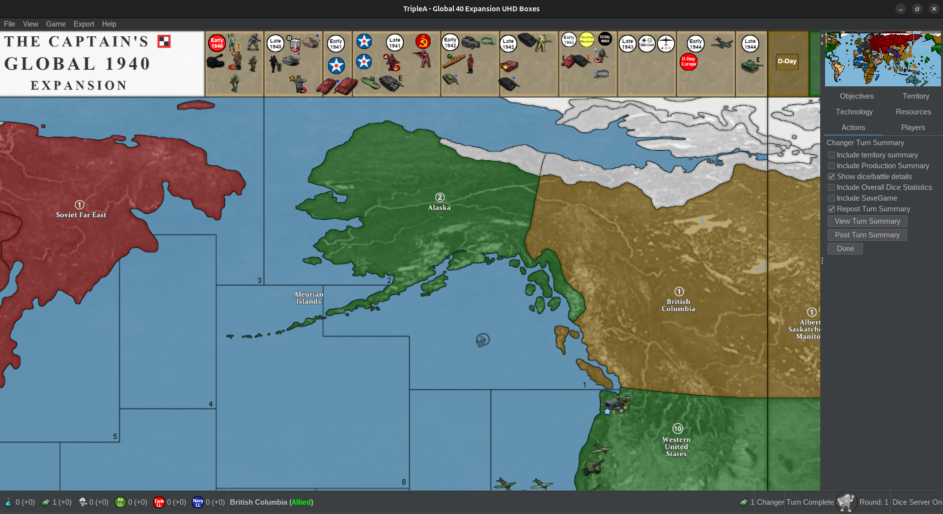Open the Game menu
943x514 pixels.
(56, 24)
